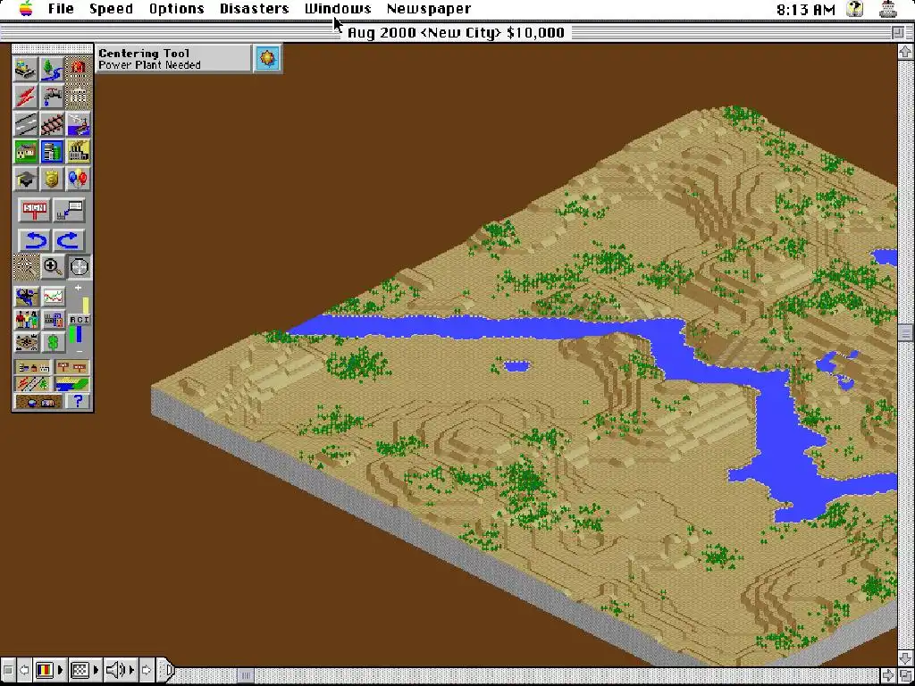Open the Neighbors window
The width and height of the screenshot is (915, 686).
tap(26, 342)
